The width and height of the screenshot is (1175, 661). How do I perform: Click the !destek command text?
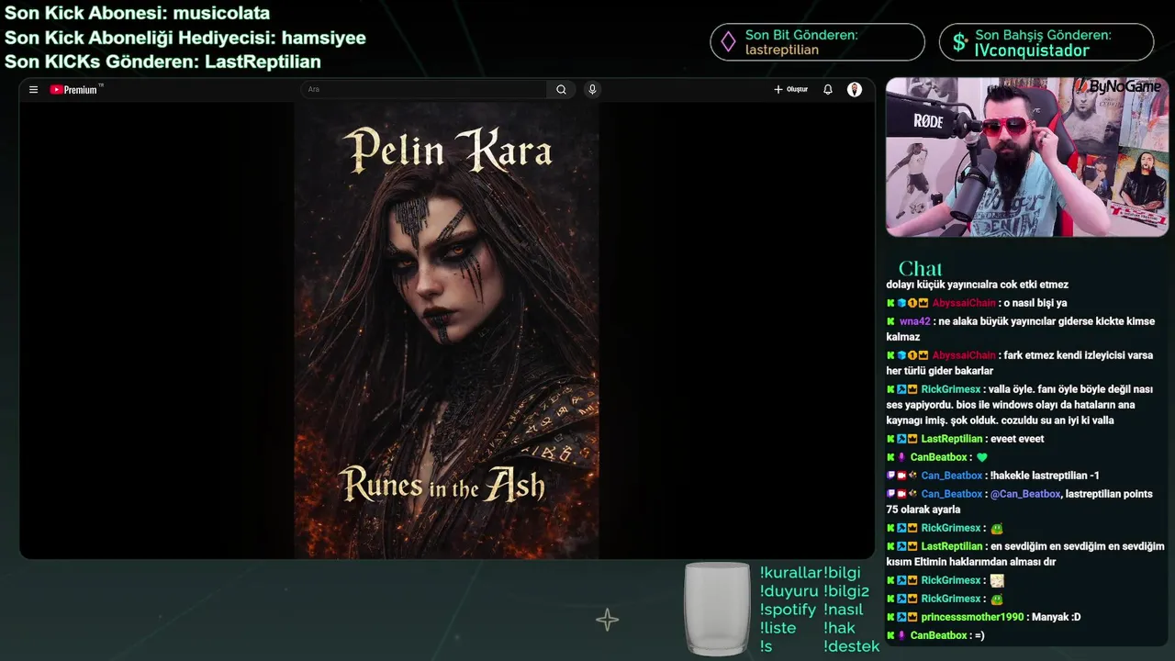click(852, 646)
